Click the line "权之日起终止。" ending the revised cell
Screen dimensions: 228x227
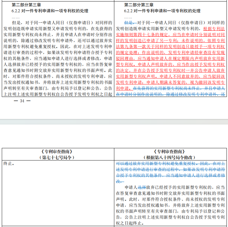click(130, 223)
